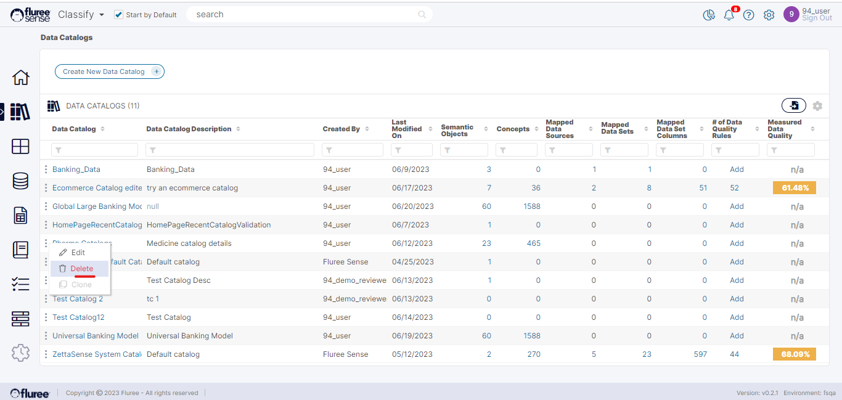Click the export catalogs icon button
842x400 pixels.
pyautogui.click(x=794, y=106)
